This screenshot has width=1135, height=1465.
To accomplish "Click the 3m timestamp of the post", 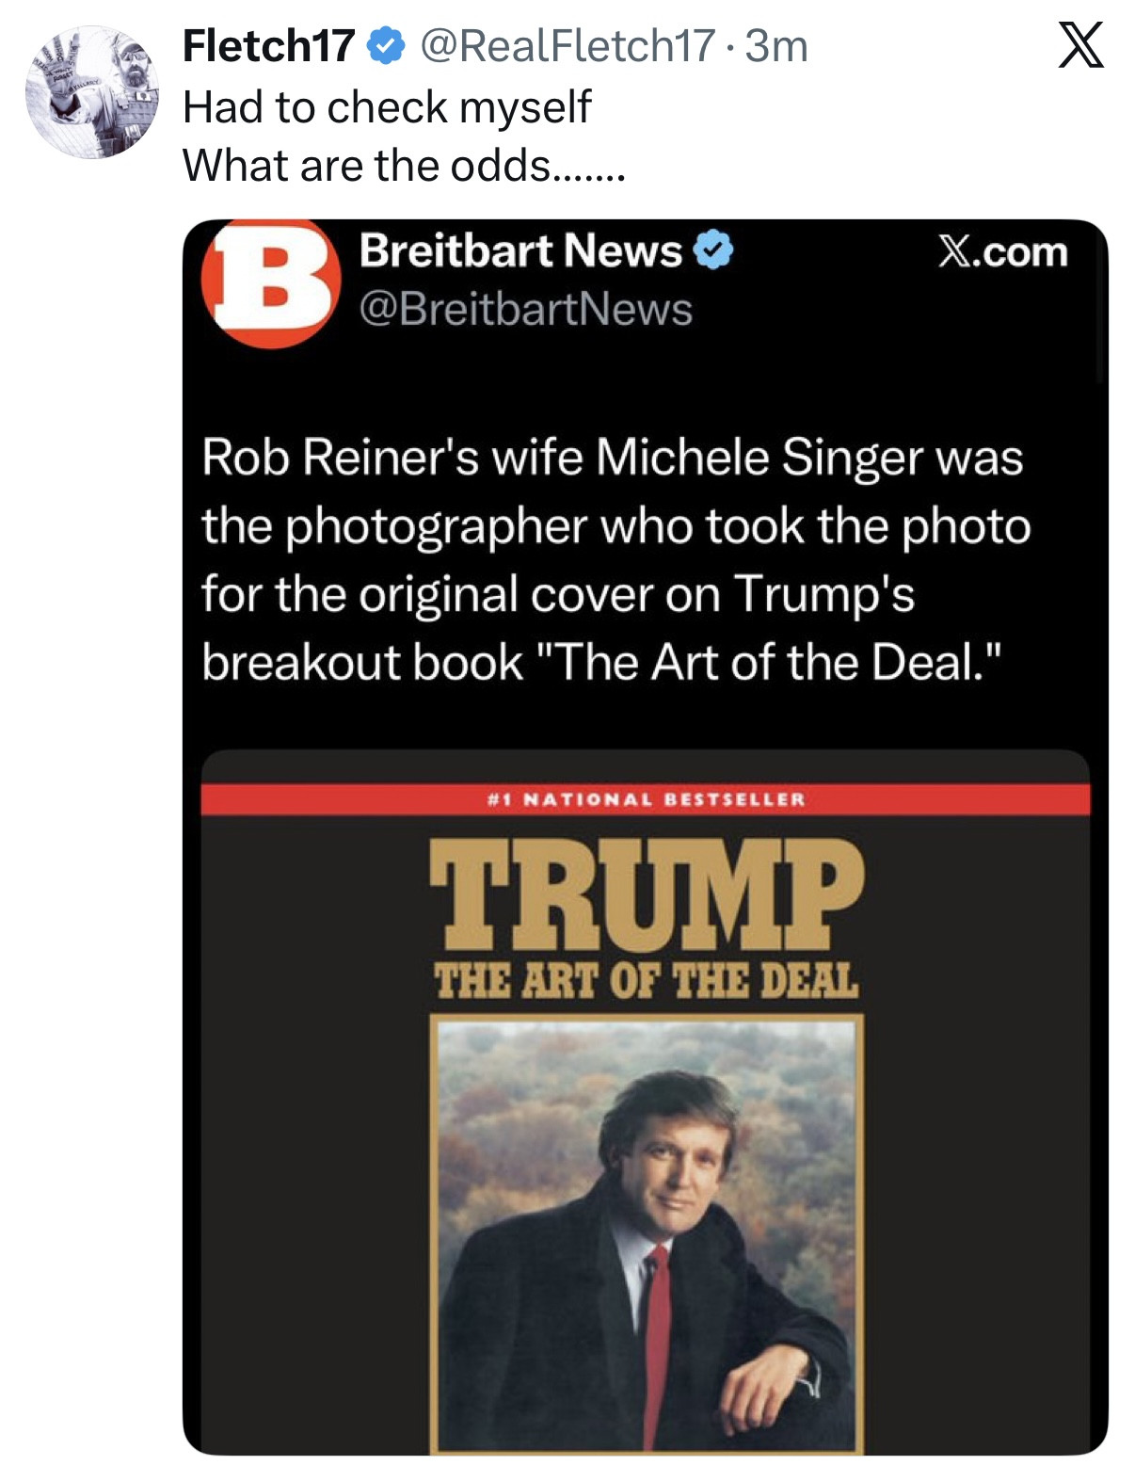I will pos(776,45).
